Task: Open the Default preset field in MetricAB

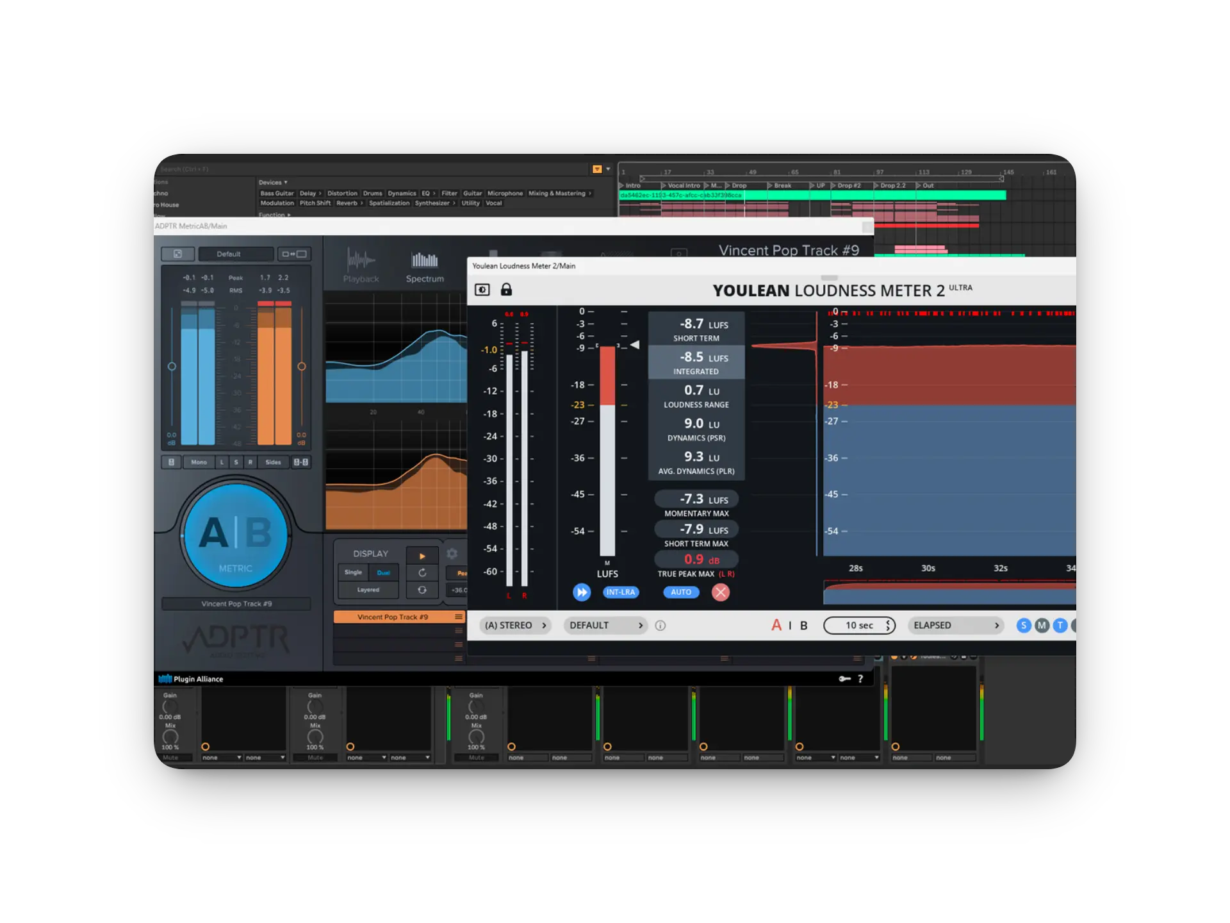Action: [236, 254]
